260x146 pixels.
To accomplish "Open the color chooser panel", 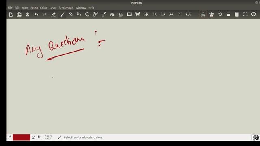I will 203,15.
